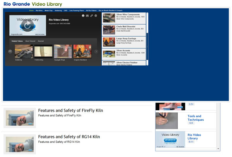Go to next related videos

(96, 51)
